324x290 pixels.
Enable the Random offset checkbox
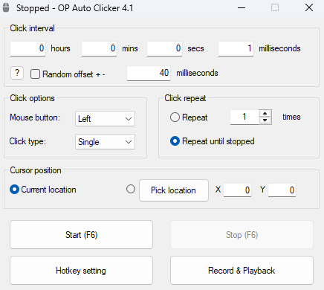pos(35,74)
